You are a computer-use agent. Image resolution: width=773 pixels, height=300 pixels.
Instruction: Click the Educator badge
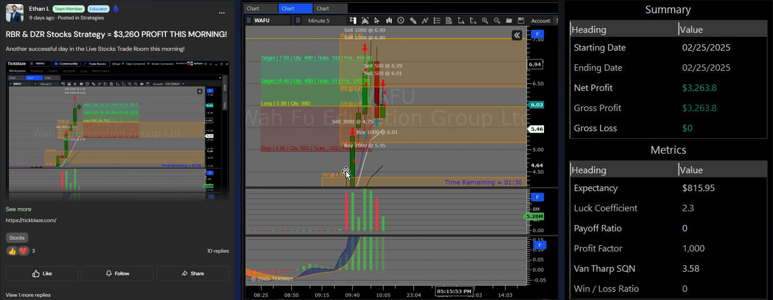pos(98,9)
